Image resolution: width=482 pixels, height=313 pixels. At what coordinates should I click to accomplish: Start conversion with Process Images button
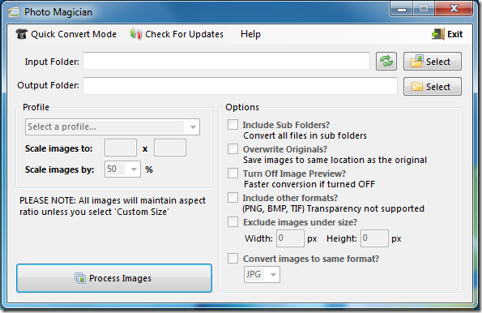114,278
